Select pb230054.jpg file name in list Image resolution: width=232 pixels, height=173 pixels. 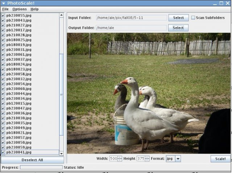(x=19, y=84)
